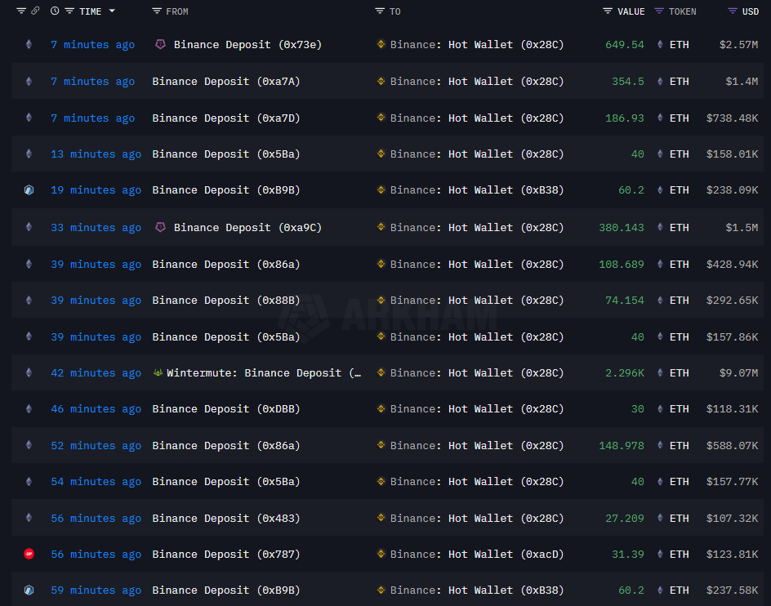
Task: Open the '59 minutes ago' transaction link
Action: pyautogui.click(x=96, y=590)
